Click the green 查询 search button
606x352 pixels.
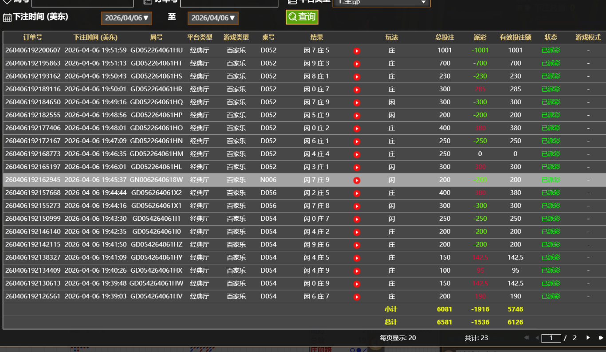pyautogui.click(x=302, y=17)
